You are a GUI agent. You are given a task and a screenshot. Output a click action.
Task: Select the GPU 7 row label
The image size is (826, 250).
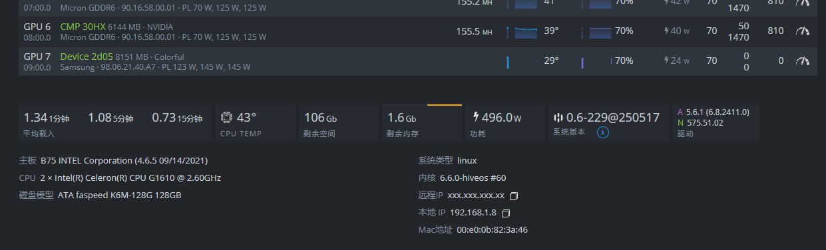click(x=37, y=57)
